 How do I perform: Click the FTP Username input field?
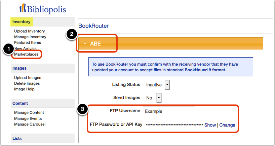[169, 111]
